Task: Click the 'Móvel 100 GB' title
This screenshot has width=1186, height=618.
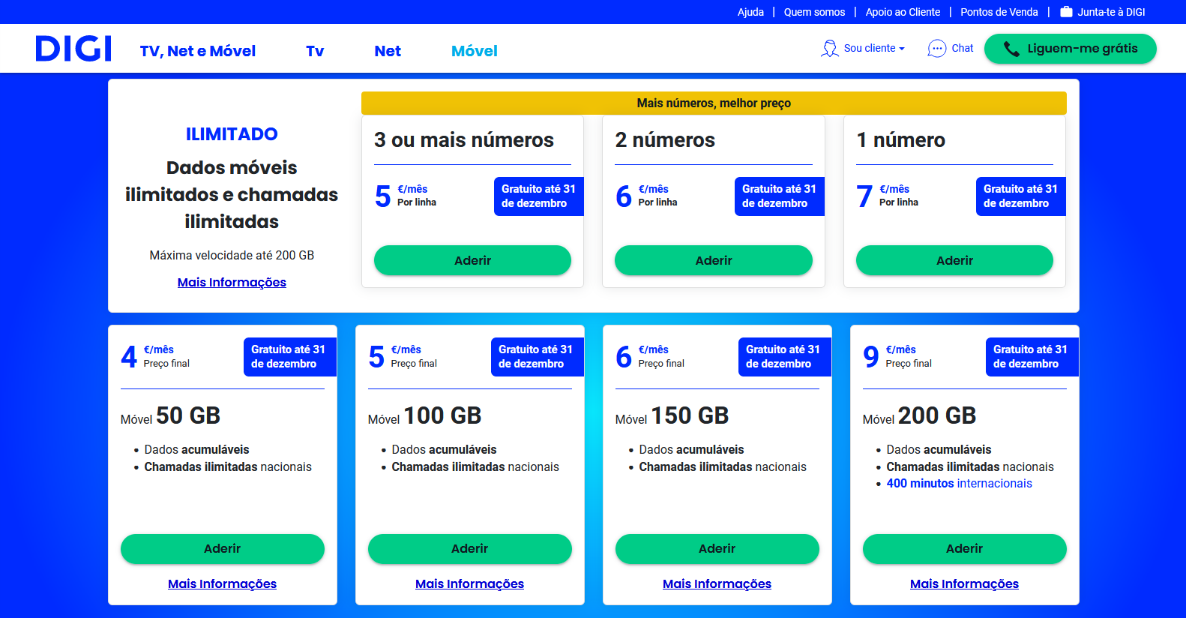Action: [x=424, y=415]
